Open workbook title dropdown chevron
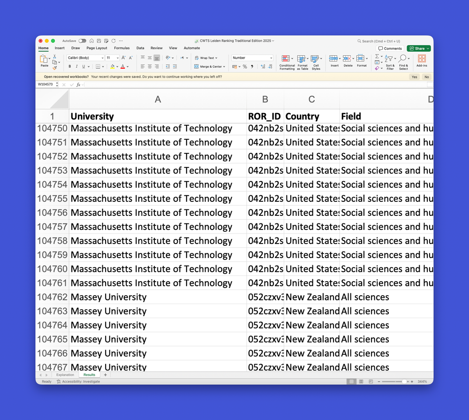 pos(273,41)
